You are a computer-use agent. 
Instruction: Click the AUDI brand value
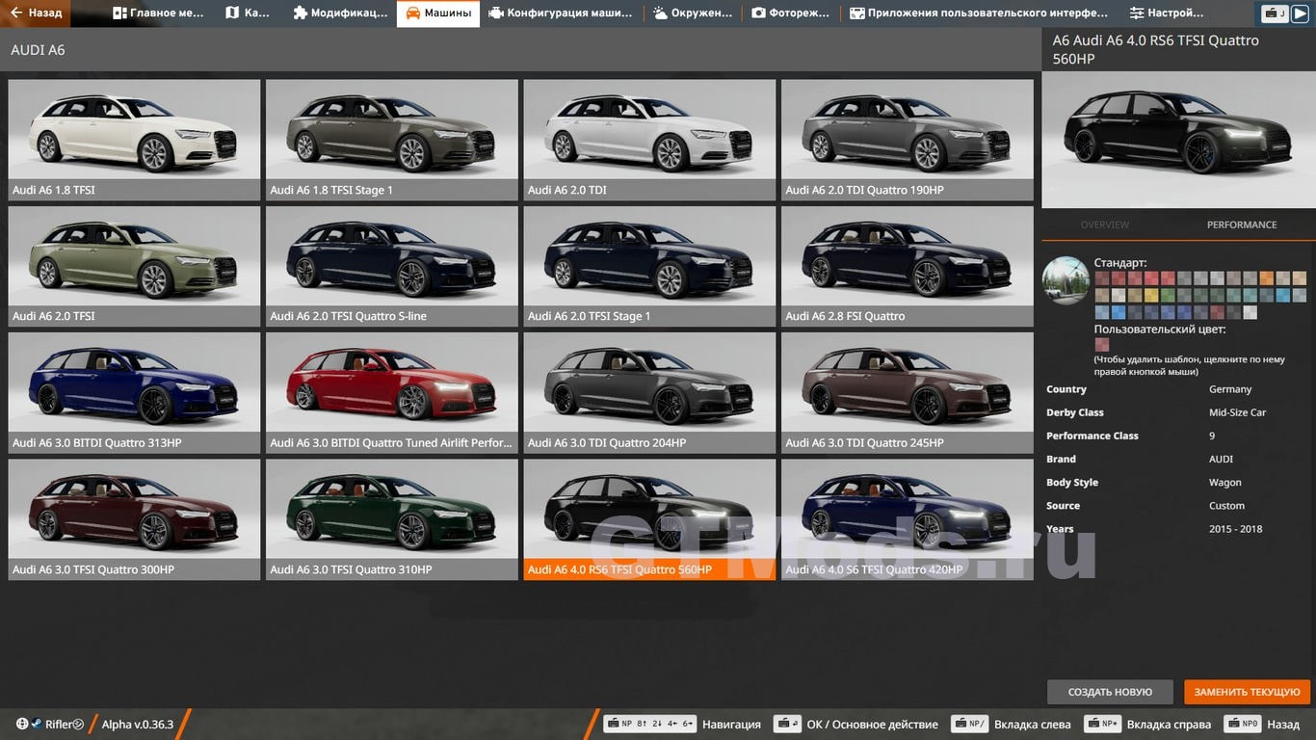pyautogui.click(x=1221, y=460)
